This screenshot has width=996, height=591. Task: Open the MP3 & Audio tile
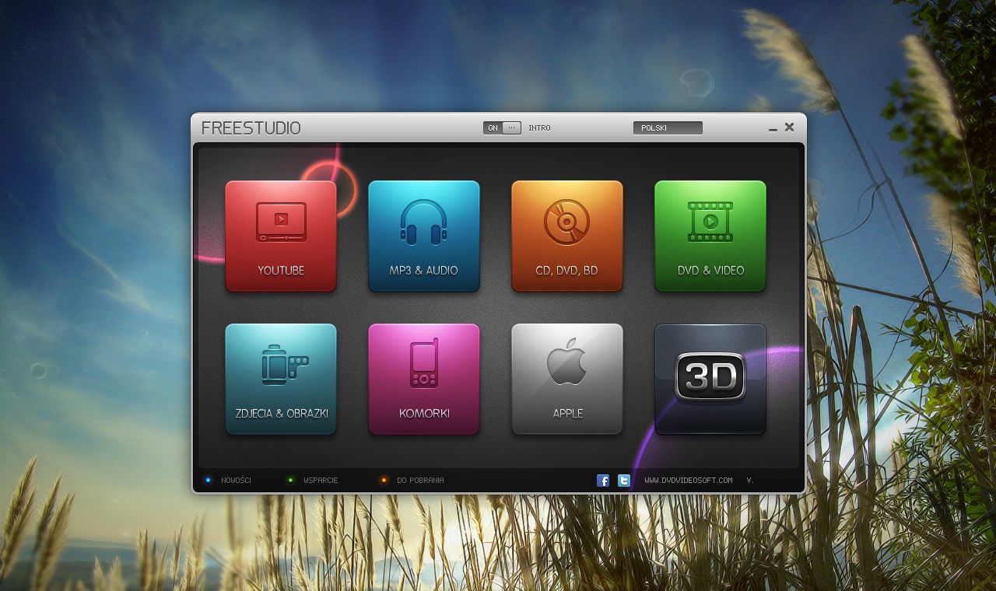coord(424,236)
